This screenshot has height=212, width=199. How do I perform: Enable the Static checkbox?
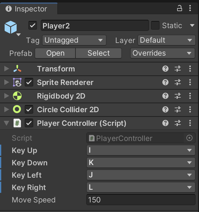coord(155,26)
